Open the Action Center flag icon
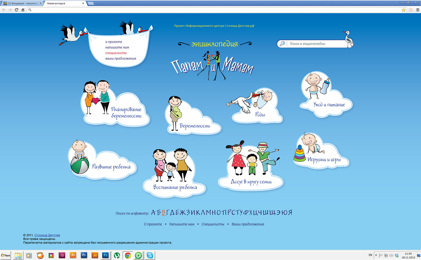The image size is (421, 260). [381, 255]
